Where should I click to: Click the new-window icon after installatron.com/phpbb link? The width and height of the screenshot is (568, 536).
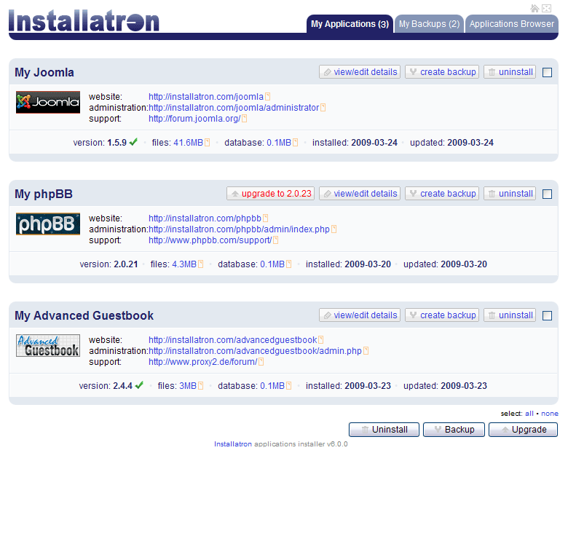[266, 218]
